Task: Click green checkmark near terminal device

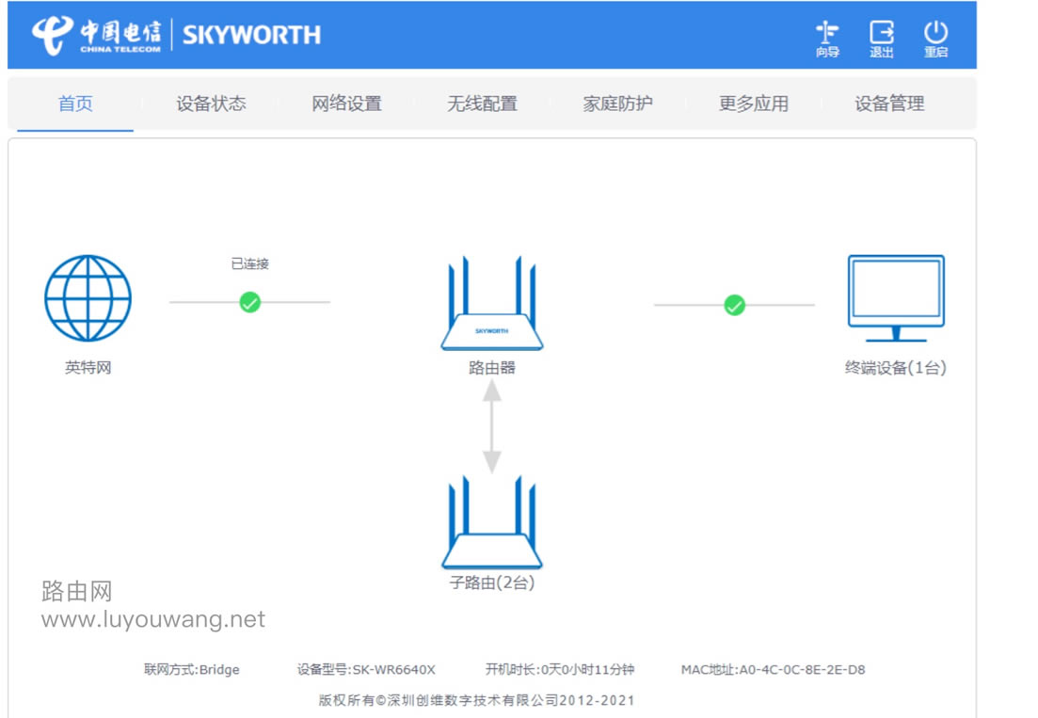Action: [x=734, y=305]
